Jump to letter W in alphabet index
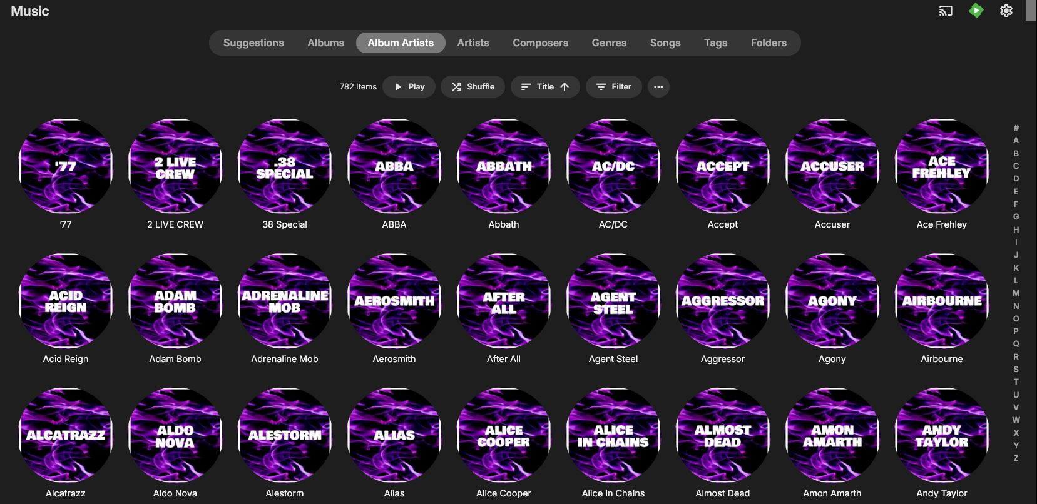1037x504 pixels. [x=1016, y=420]
